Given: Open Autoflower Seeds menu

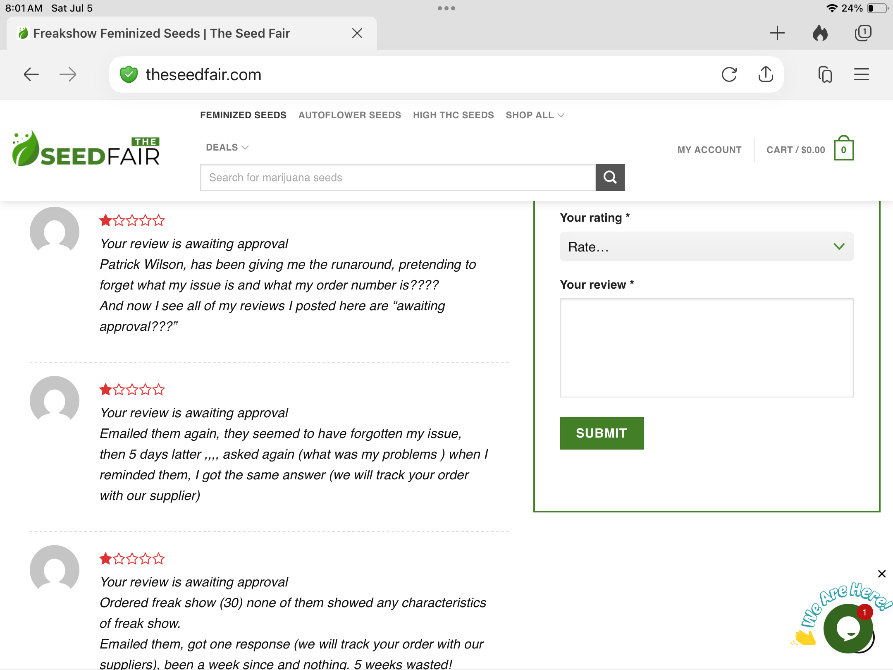Looking at the screenshot, I should (x=350, y=115).
